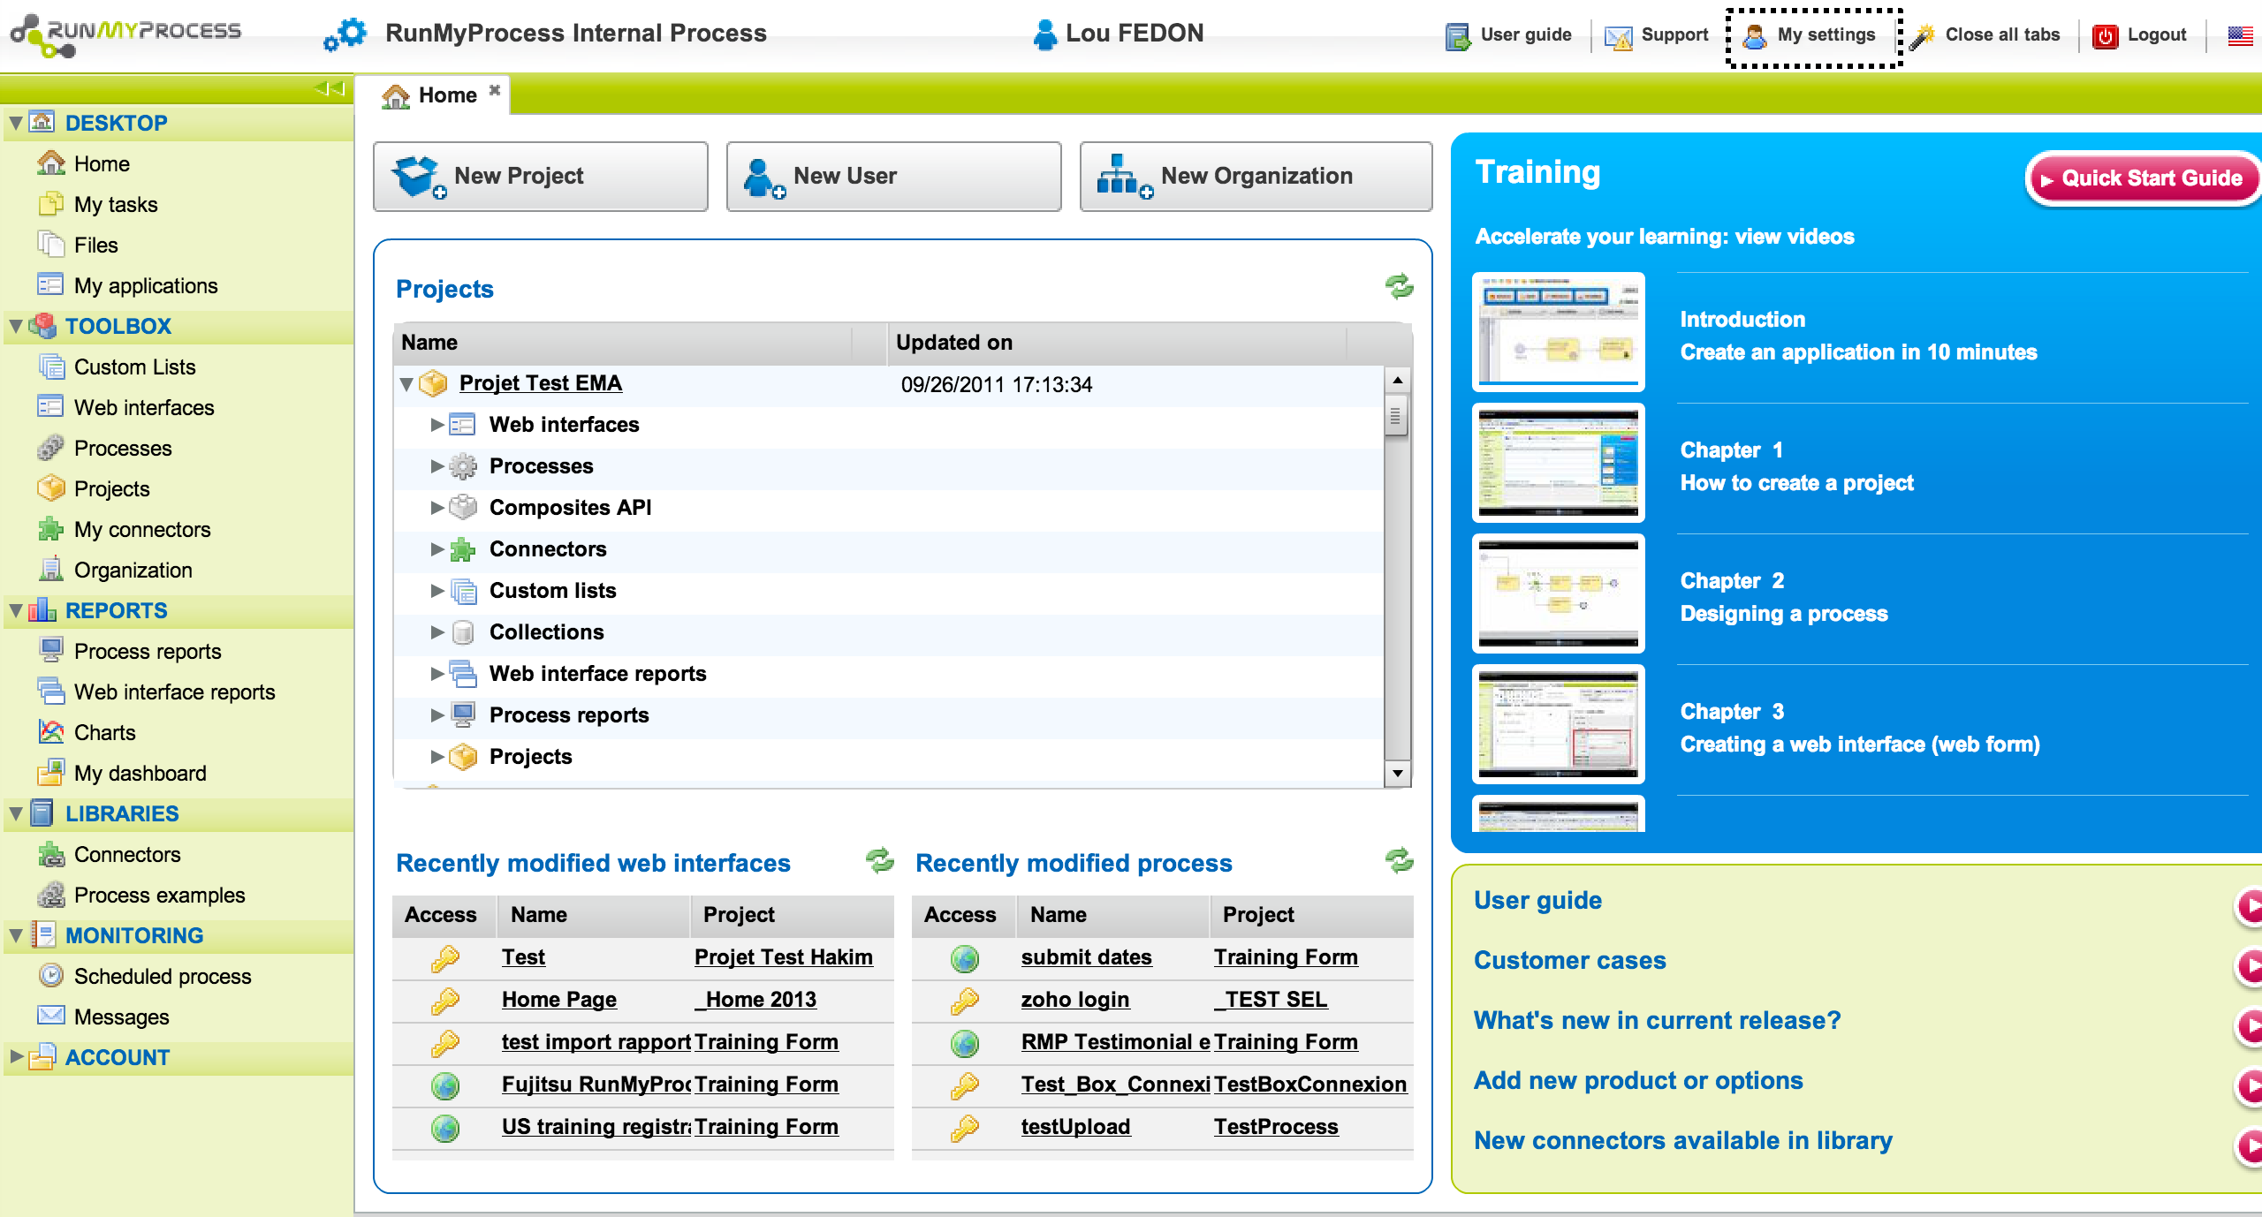Click globe icon for submit dates row
Image resolution: width=2262 pixels, height=1217 pixels.
964,957
